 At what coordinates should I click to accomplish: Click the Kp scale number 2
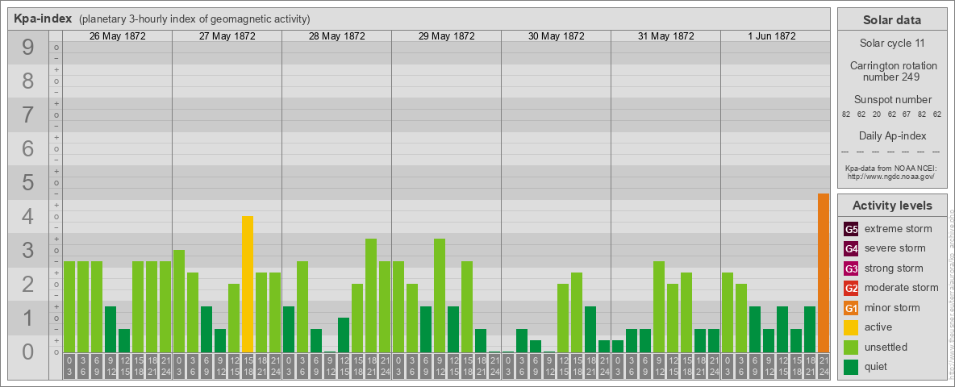click(28, 284)
